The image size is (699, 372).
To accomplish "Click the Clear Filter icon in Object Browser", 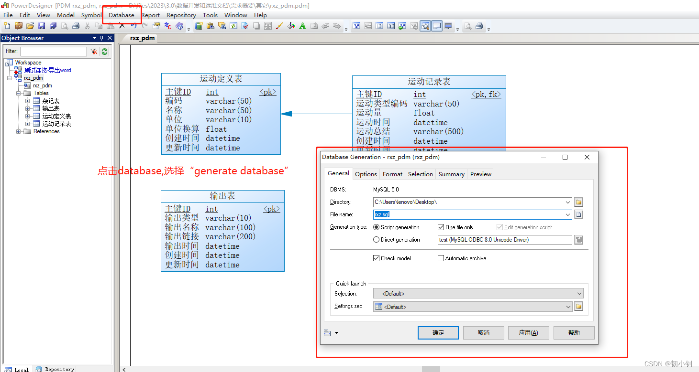I will coord(94,51).
